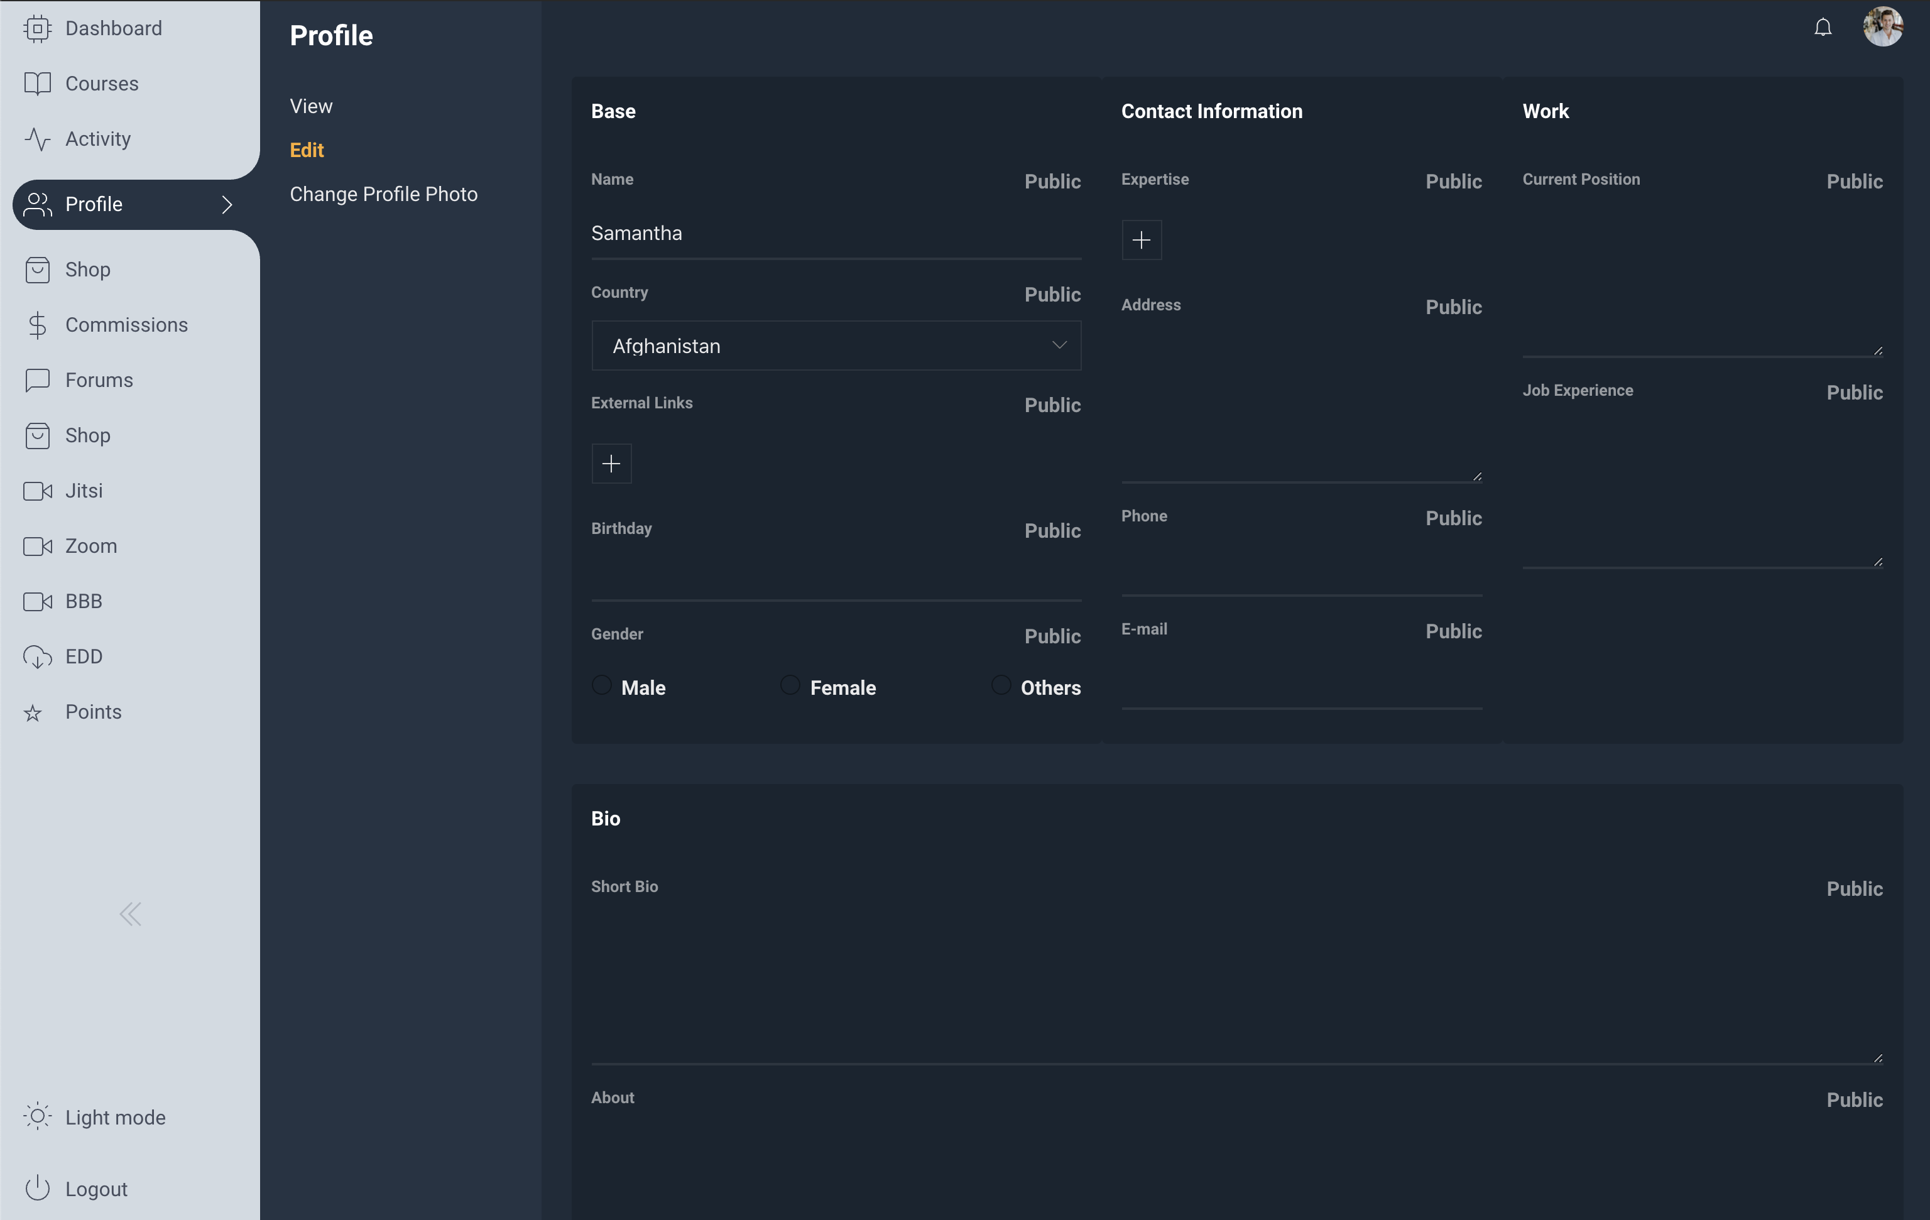Click the Logout link

(x=77, y=1189)
